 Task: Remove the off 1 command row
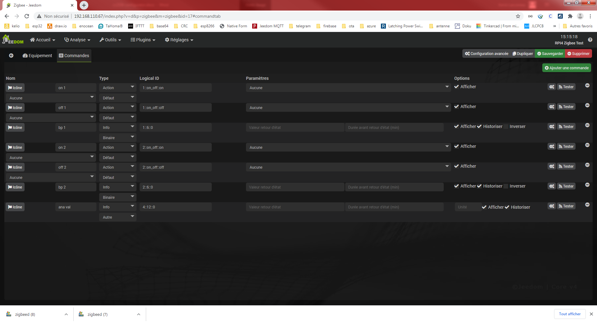pos(587,105)
